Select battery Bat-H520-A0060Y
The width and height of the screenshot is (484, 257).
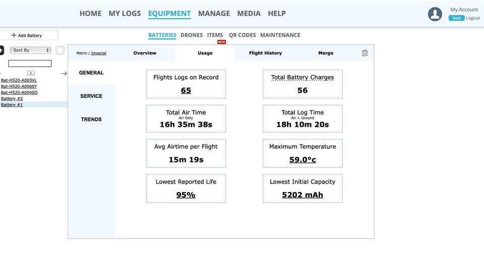(19, 86)
